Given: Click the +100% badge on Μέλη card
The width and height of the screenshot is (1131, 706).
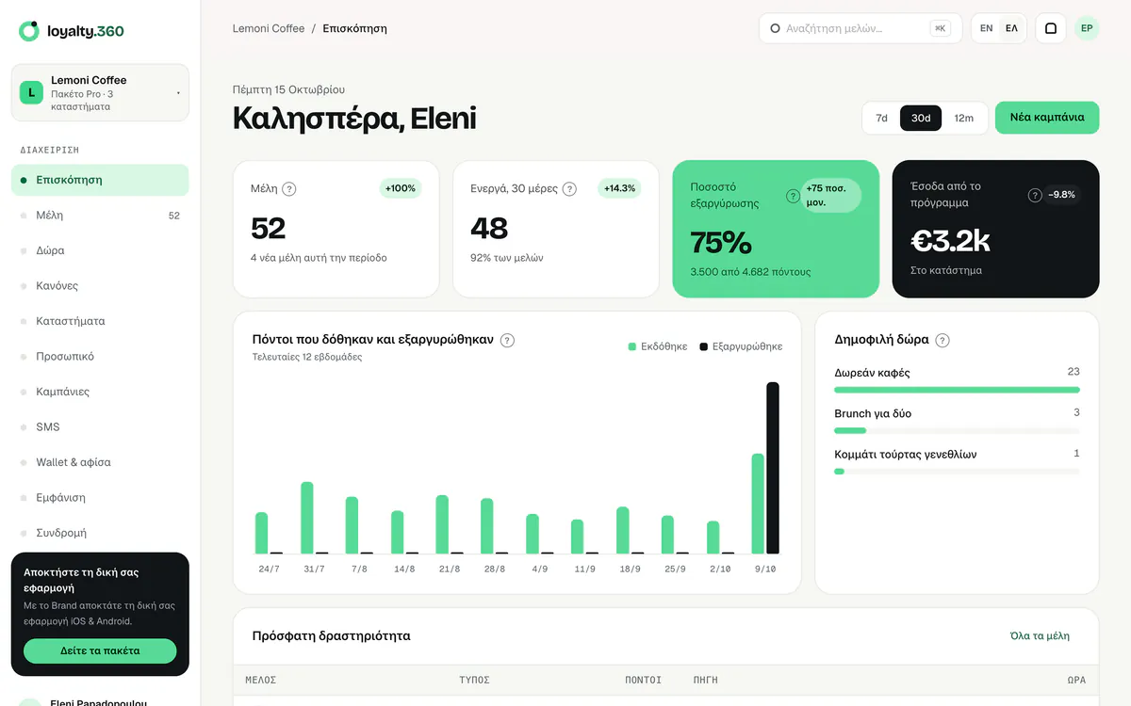Looking at the screenshot, I should [401, 188].
